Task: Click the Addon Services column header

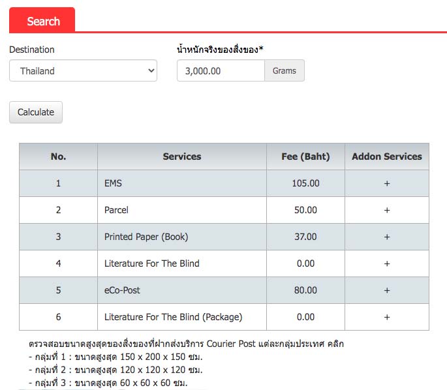Action: coord(386,157)
